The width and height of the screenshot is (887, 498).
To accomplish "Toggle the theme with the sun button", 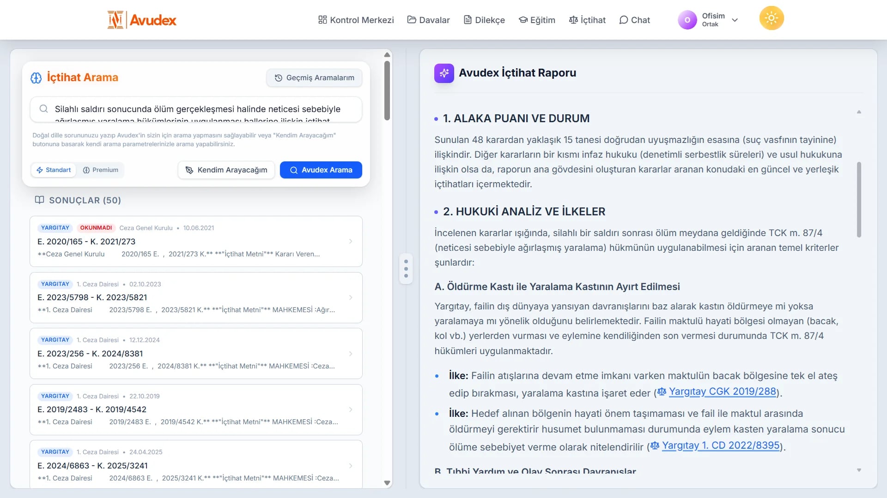I will 771,18.
